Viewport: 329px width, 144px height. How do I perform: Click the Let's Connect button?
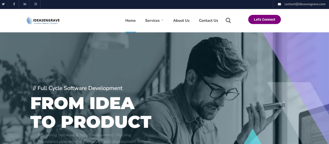(x=264, y=20)
